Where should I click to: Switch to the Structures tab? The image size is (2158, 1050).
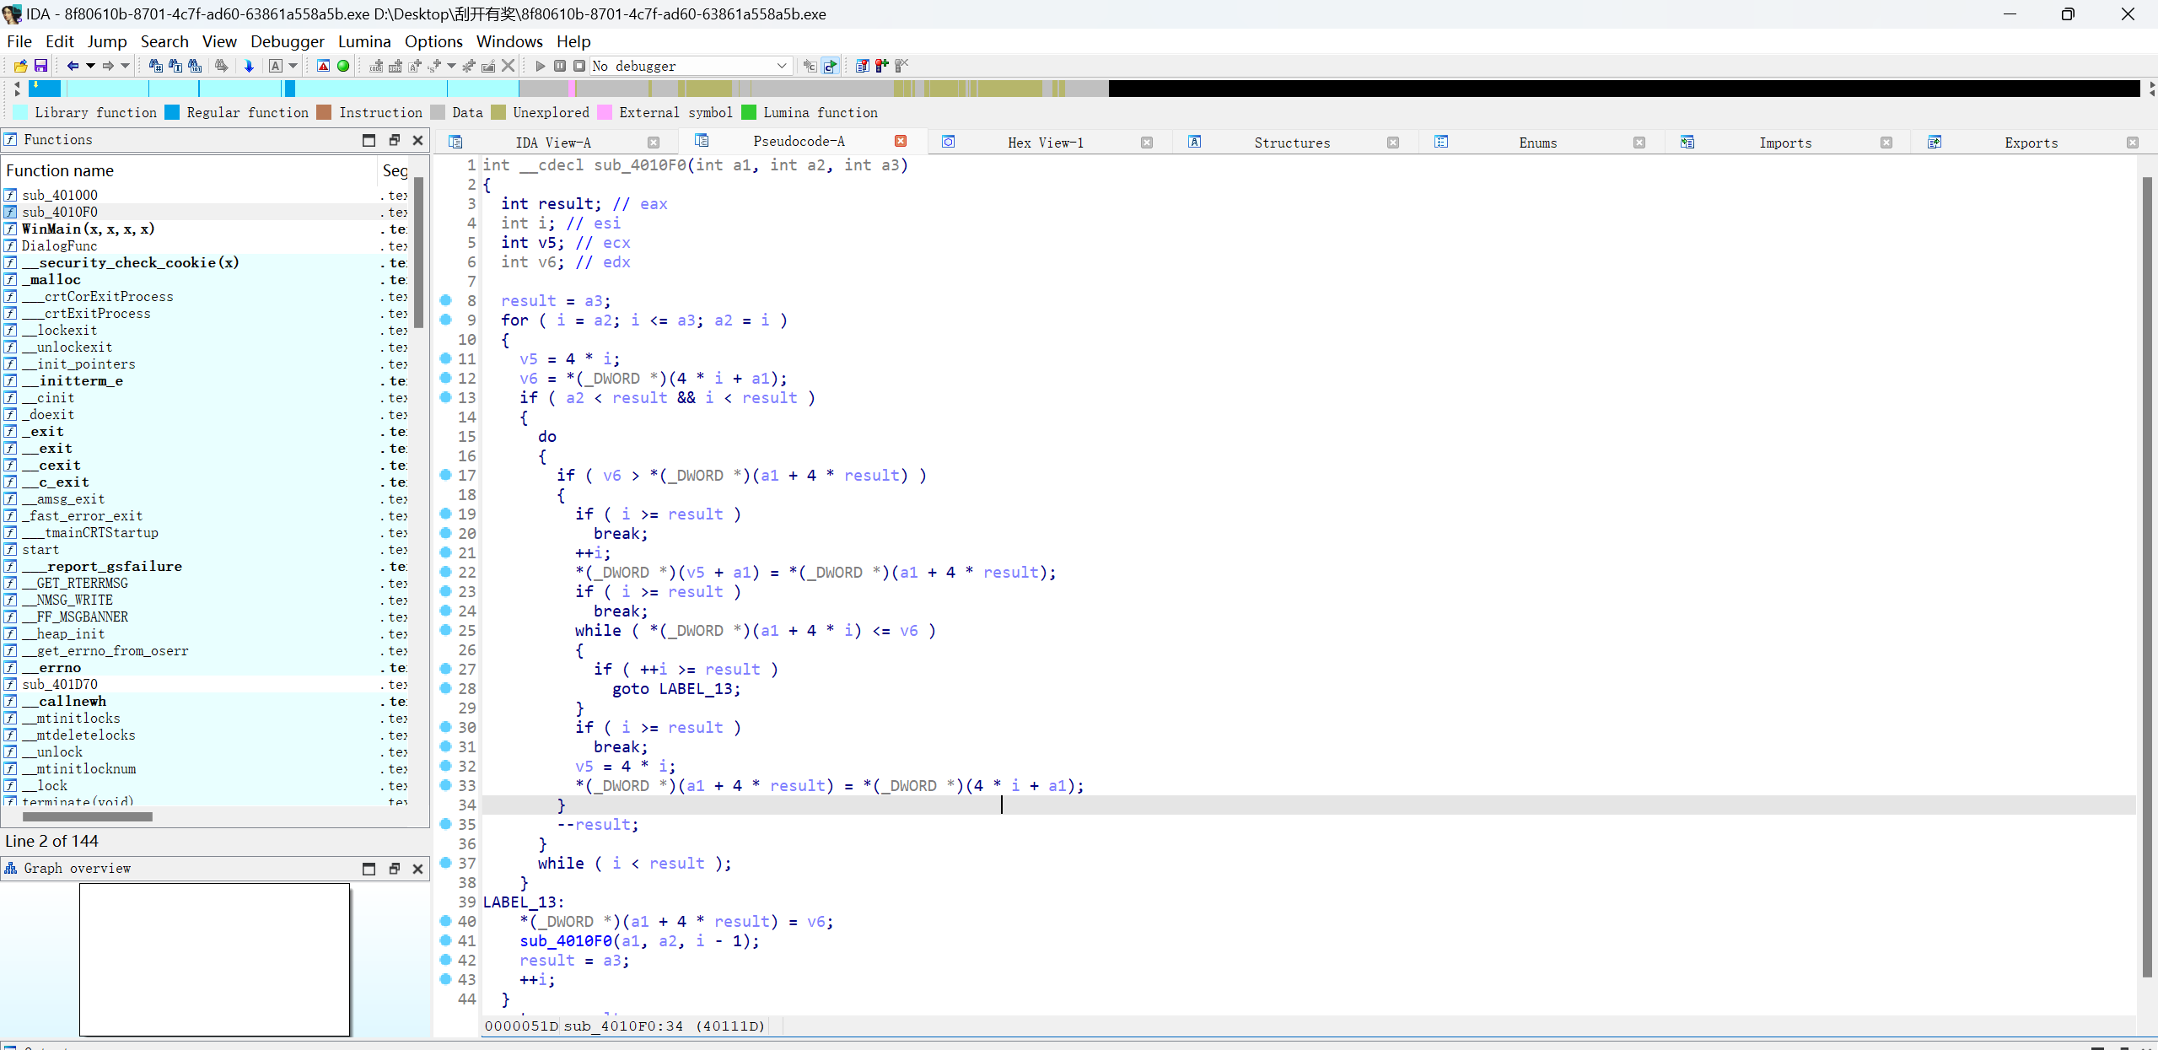click(x=1292, y=143)
